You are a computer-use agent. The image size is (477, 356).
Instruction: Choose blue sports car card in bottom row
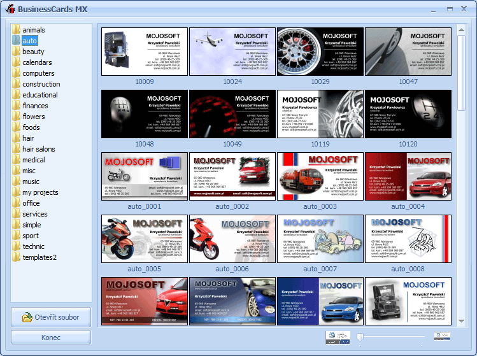(x=232, y=301)
